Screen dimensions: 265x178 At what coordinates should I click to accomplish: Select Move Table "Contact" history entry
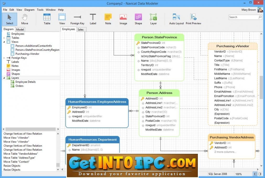pyautogui.click(x=16, y=162)
